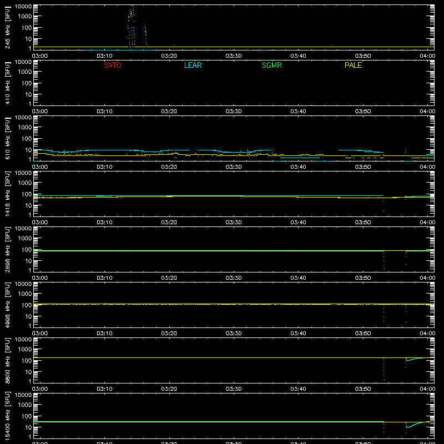Viewport: 444px width, 444px height.
Task: Select the 8800 MHz [SFU] axis title
Action: tap(7, 360)
